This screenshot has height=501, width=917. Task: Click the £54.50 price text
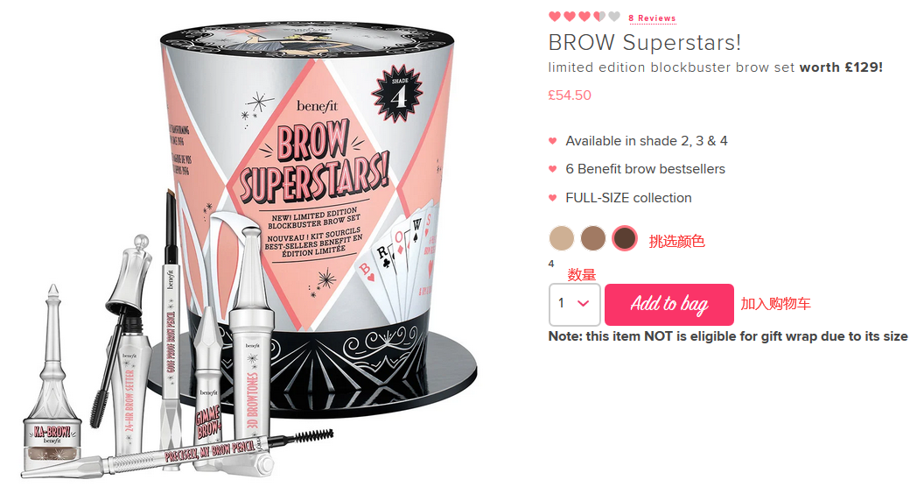tap(570, 95)
